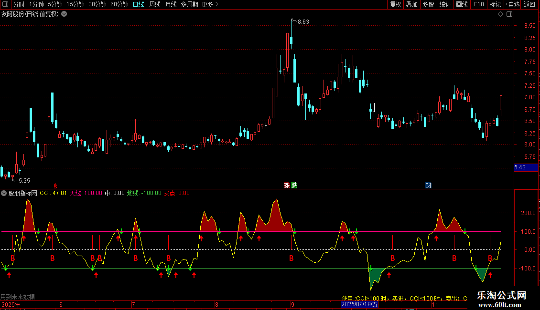Image resolution: width=540 pixels, height=310 pixels.
Task: Open dropdown beside 友阿股份 title
Action: [x=64, y=14]
